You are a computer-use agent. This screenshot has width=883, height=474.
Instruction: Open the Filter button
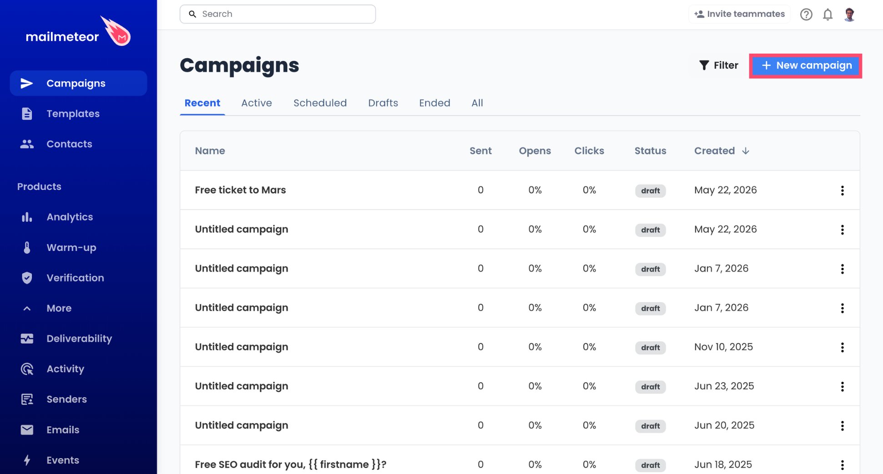[718, 65]
